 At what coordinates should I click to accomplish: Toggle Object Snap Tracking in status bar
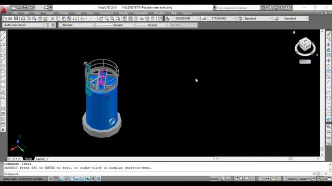(77, 179)
